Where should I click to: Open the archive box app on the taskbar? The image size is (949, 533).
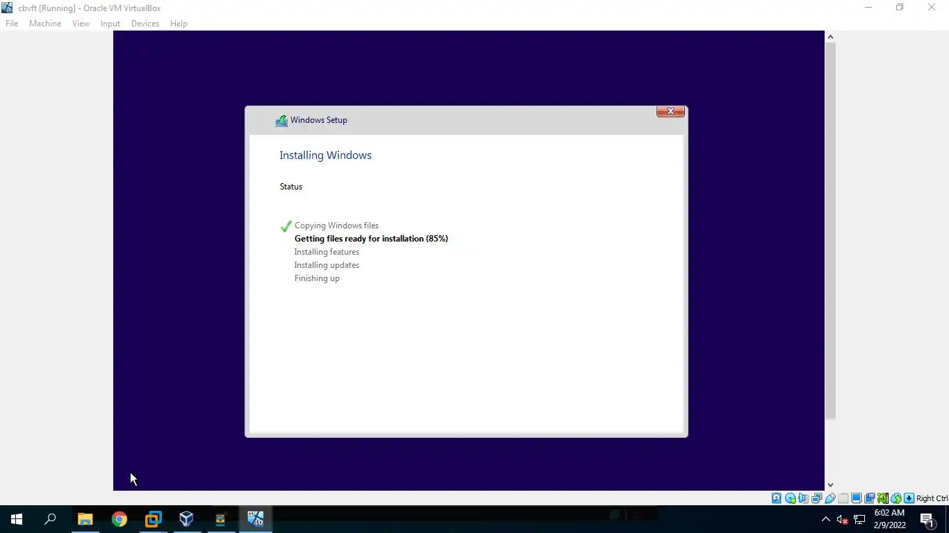click(220, 519)
